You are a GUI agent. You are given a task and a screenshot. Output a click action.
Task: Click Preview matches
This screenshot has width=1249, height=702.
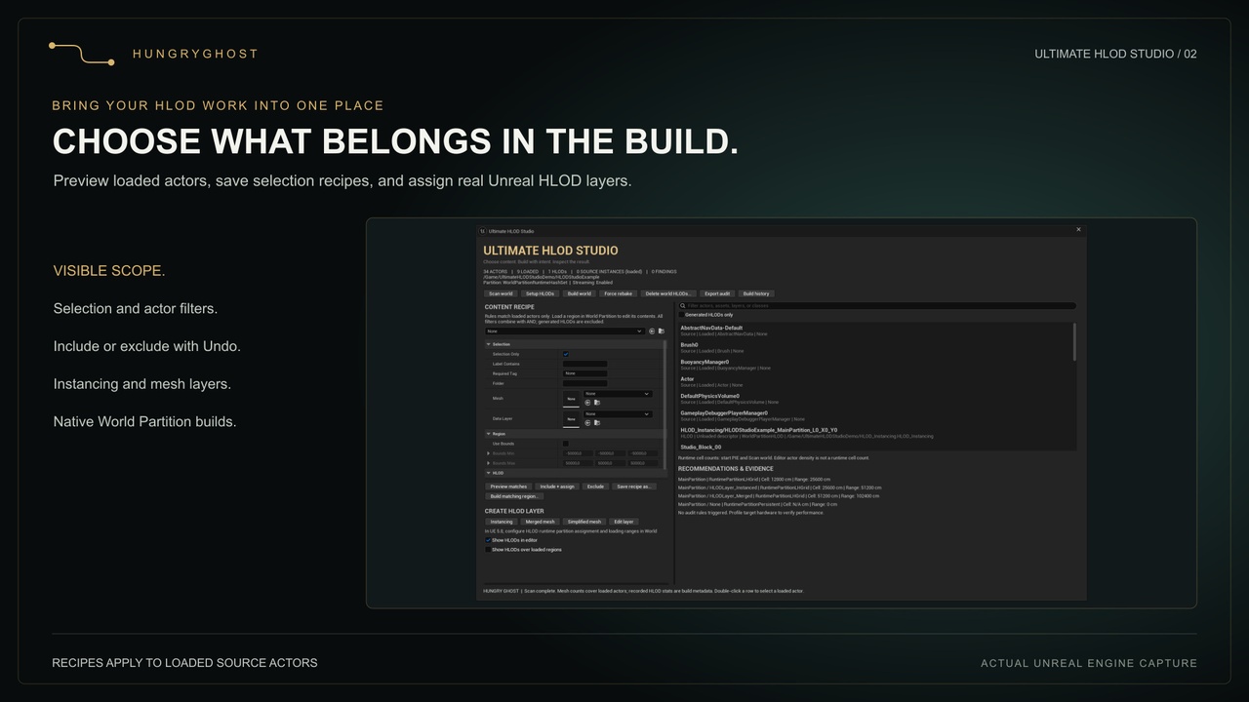click(x=508, y=487)
